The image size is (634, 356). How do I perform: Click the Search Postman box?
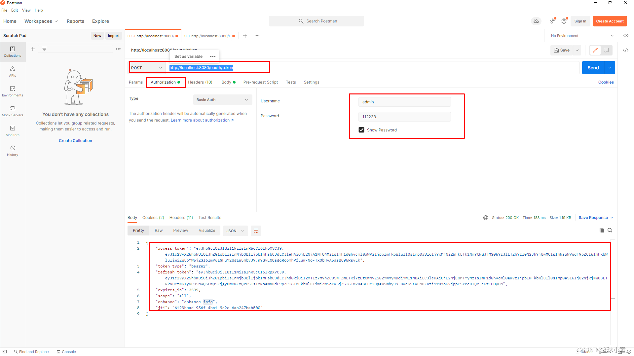click(x=317, y=21)
